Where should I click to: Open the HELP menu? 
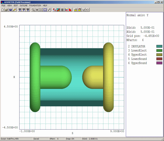click(x=45, y=5)
